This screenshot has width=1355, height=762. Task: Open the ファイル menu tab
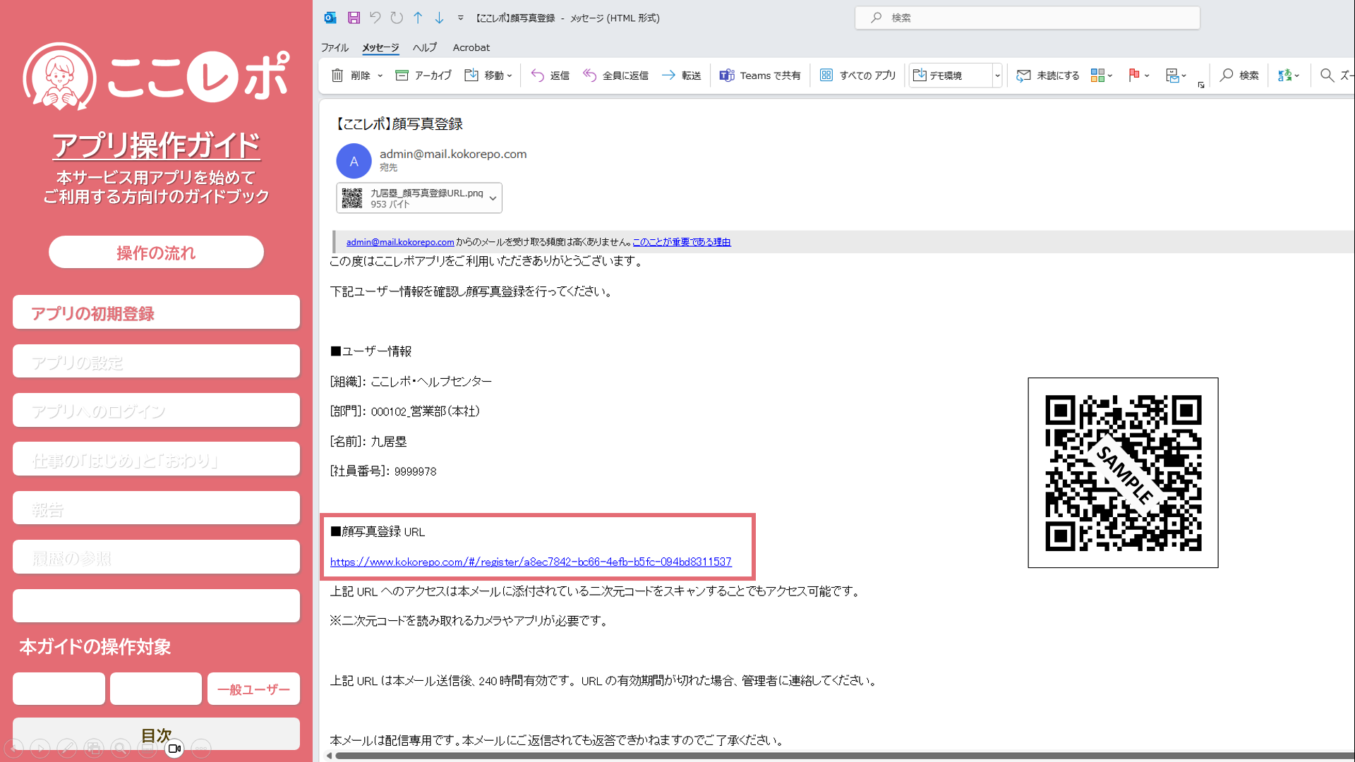335,47
